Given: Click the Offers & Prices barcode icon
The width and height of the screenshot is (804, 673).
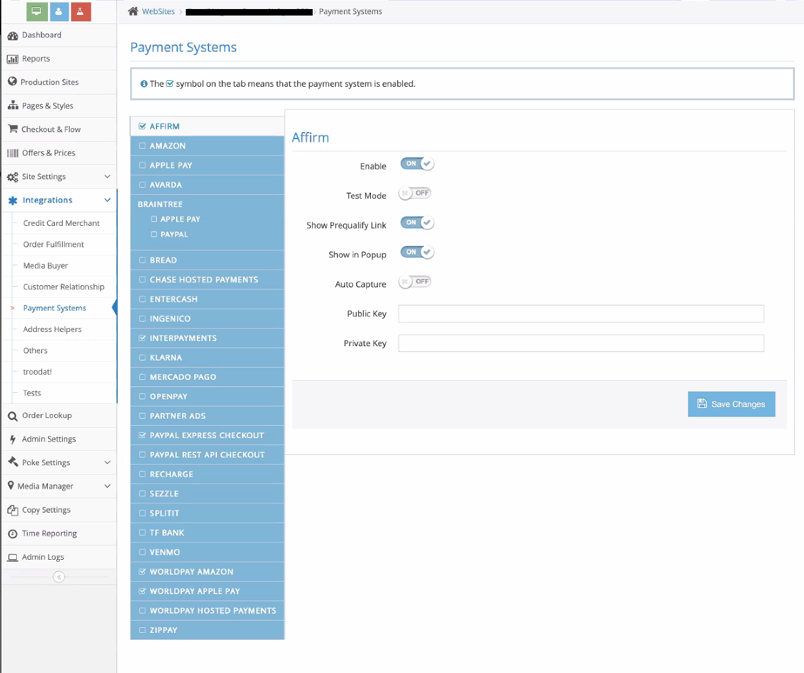Looking at the screenshot, I should pyautogui.click(x=12, y=153).
